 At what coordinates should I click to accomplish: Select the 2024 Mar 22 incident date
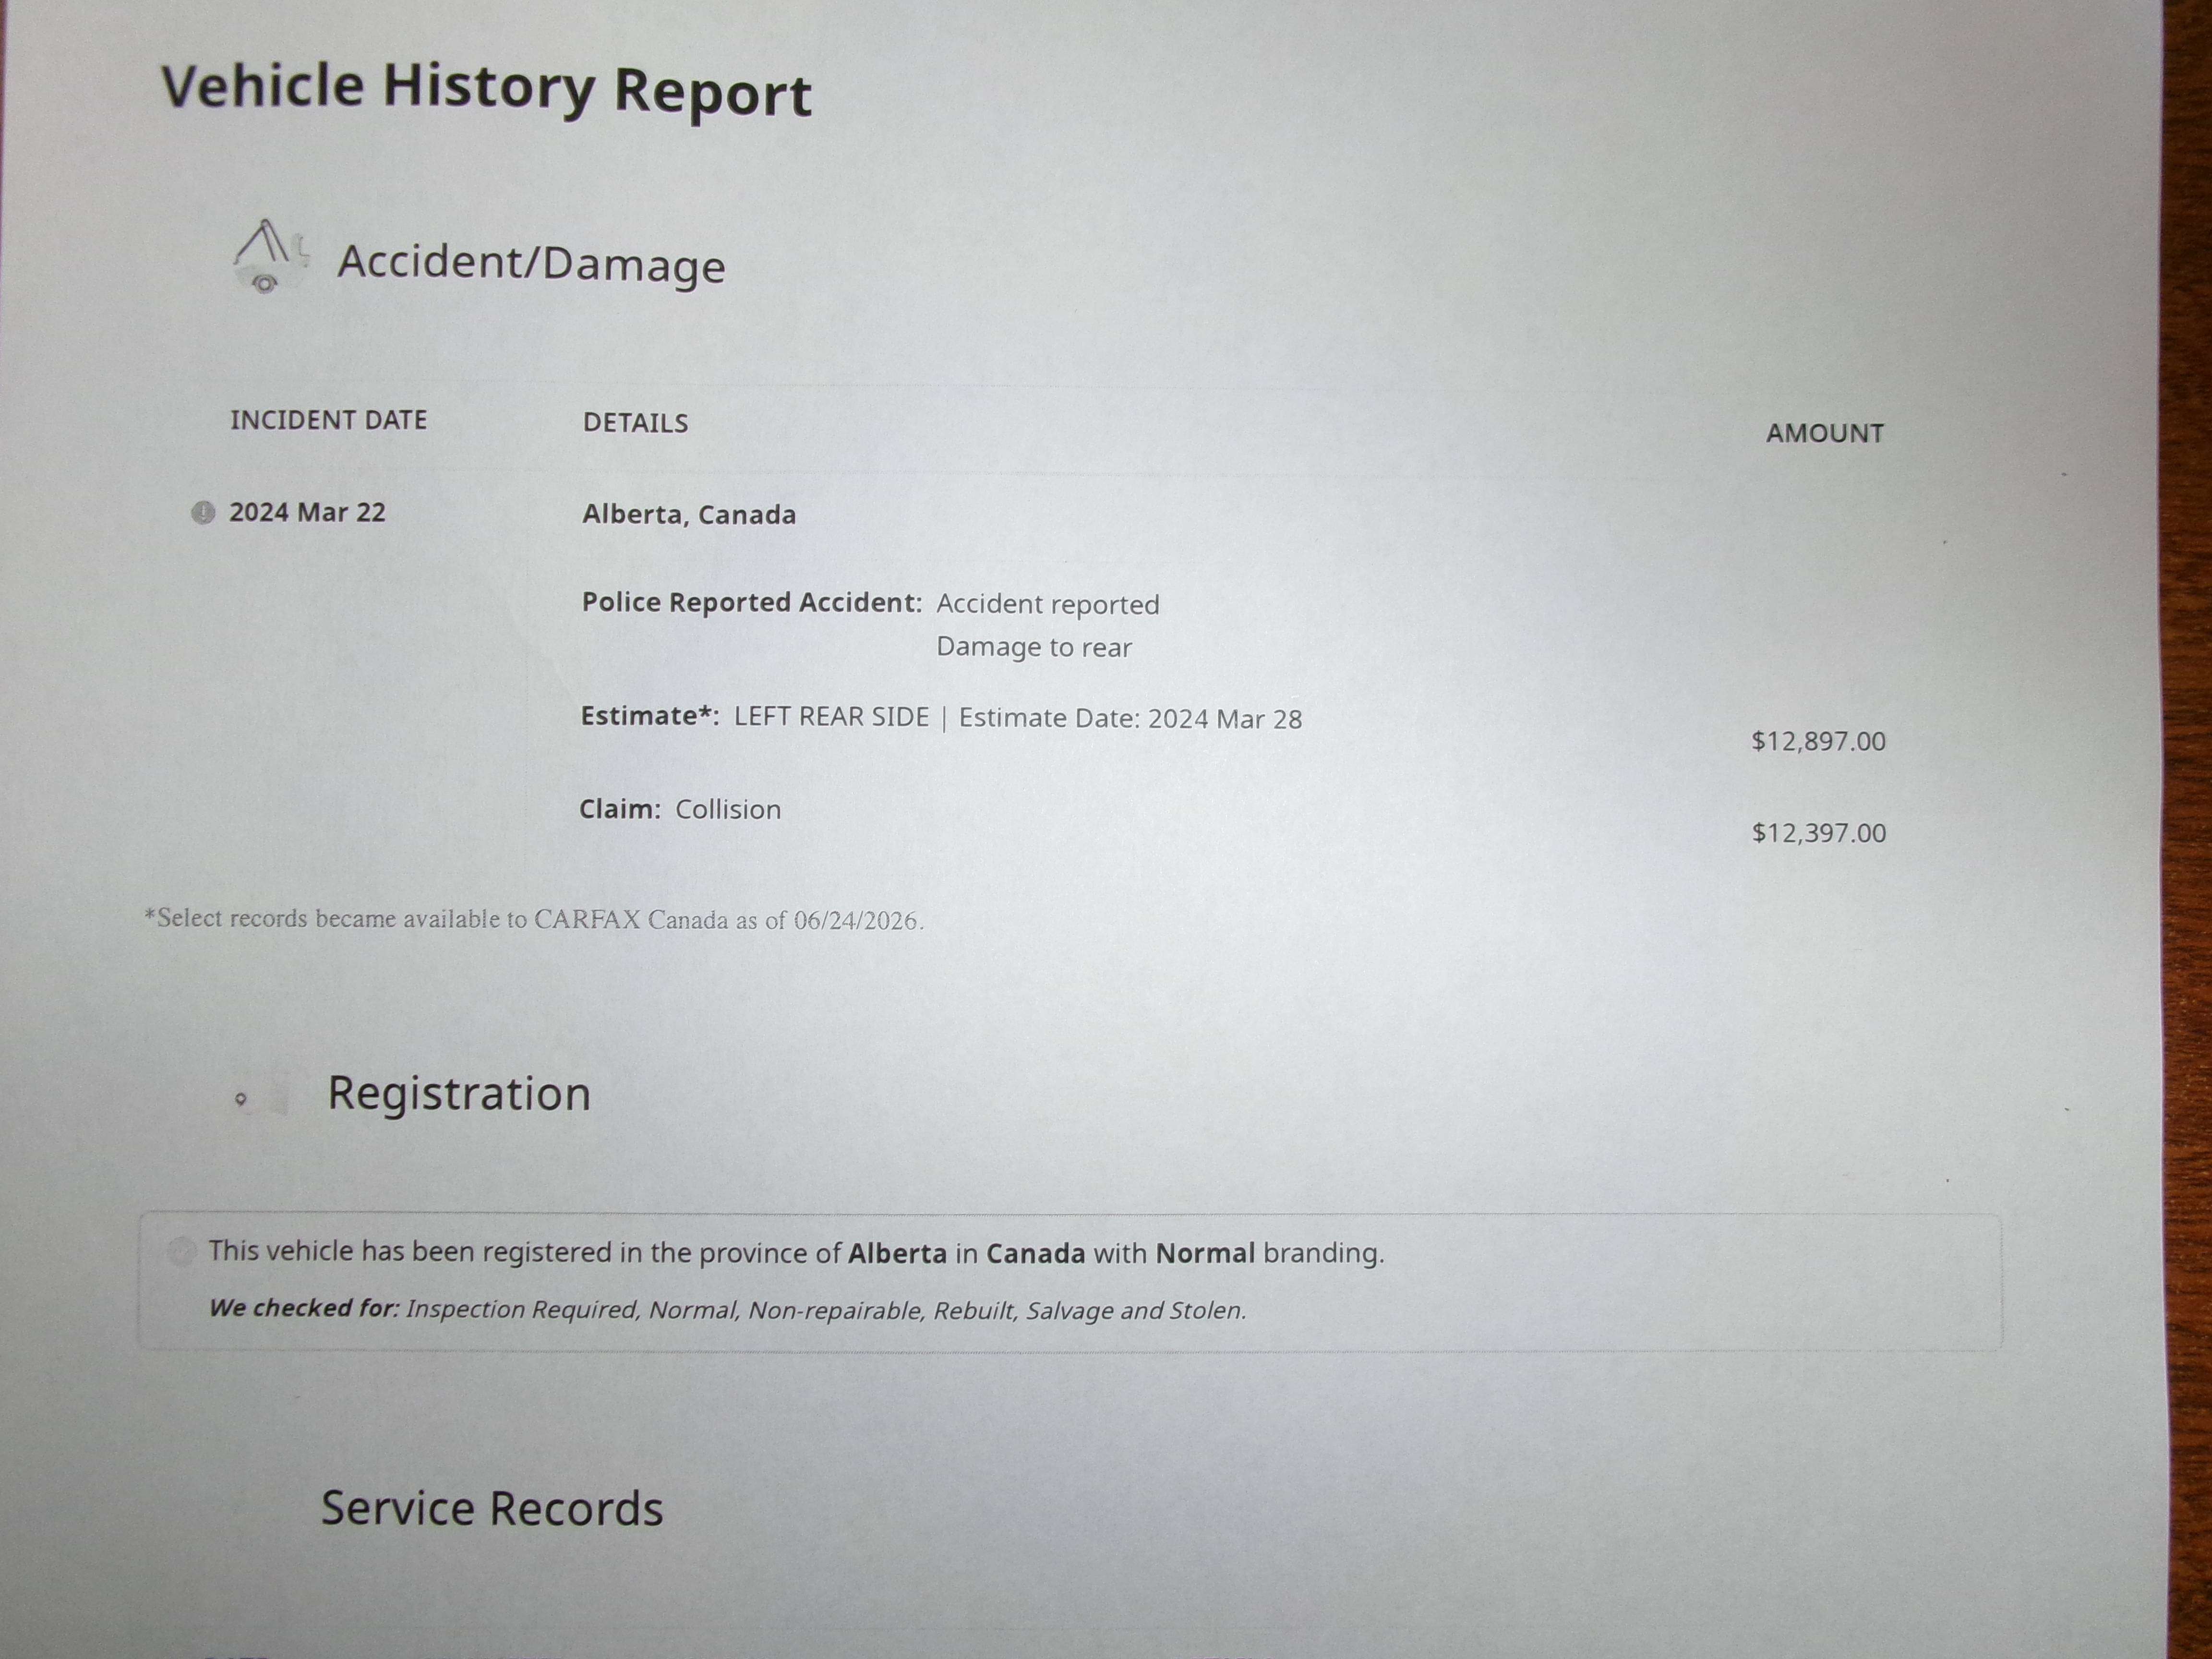(x=307, y=512)
